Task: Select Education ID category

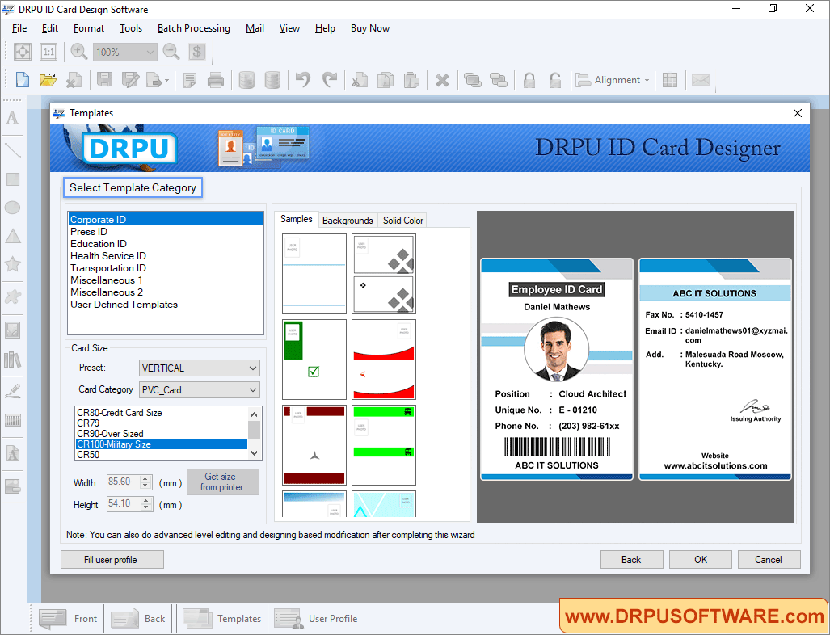Action: pos(165,244)
